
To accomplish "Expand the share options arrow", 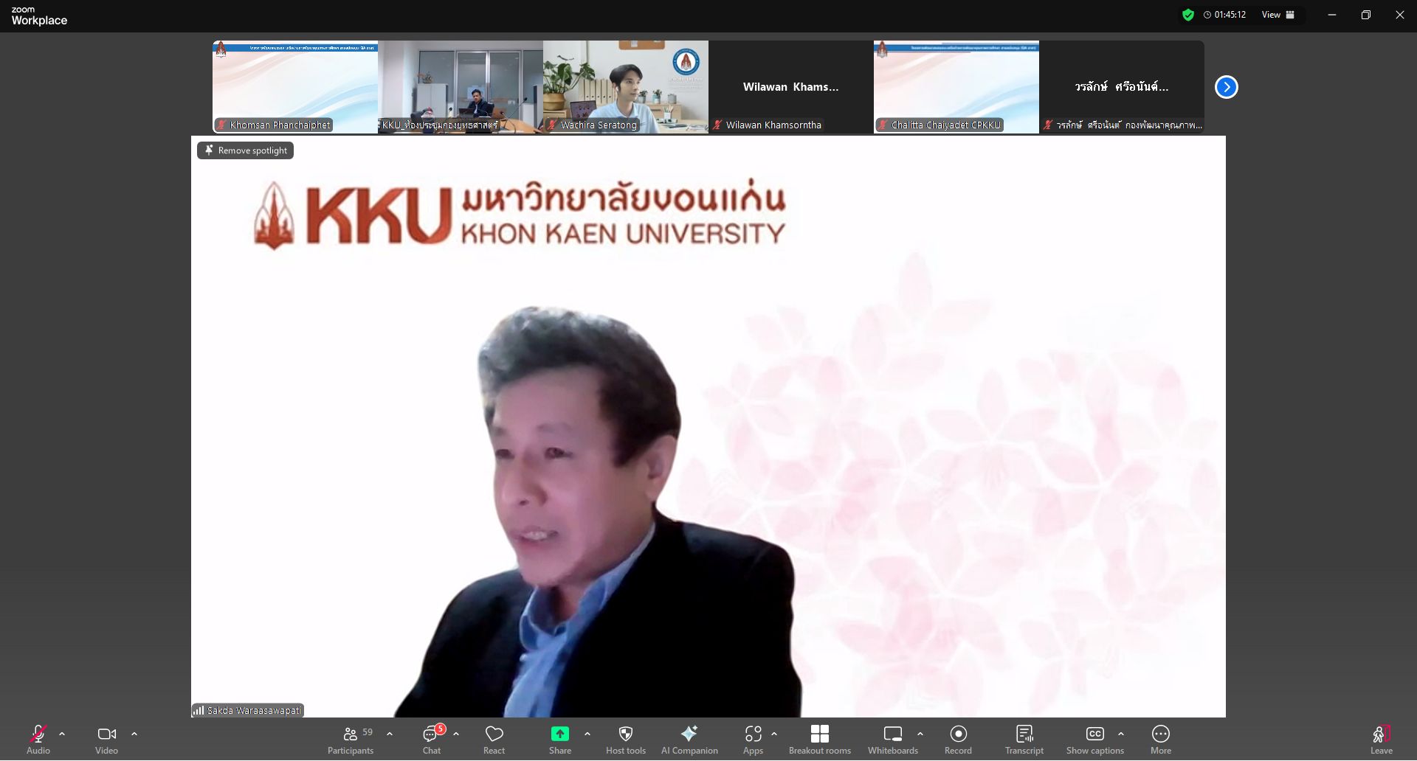I will [x=587, y=734].
